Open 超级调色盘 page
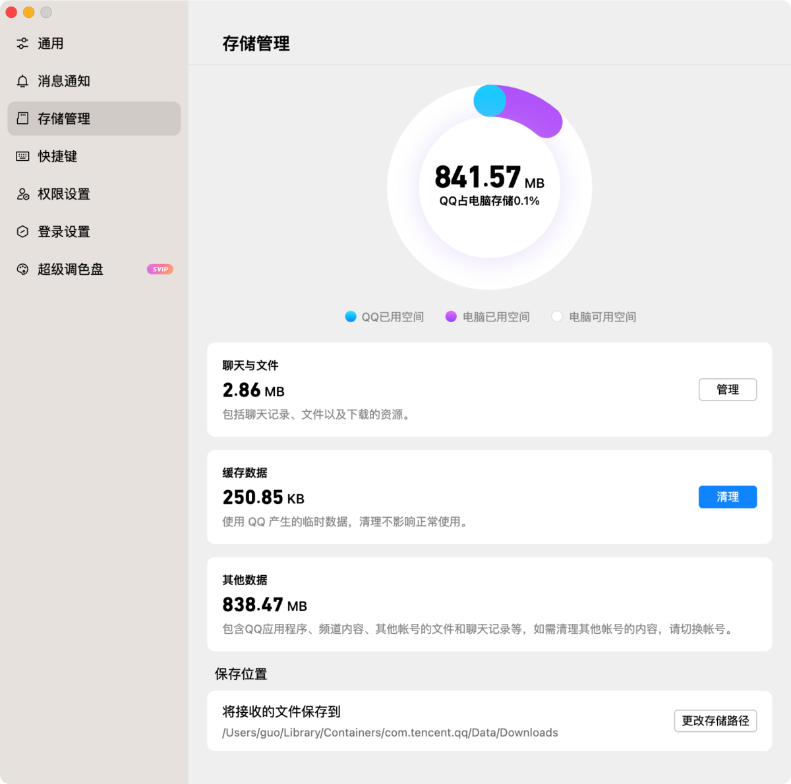The image size is (791, 784). click(x=94, y=269)
